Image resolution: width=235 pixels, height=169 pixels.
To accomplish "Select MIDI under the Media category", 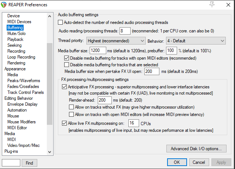I will (11, 140).
